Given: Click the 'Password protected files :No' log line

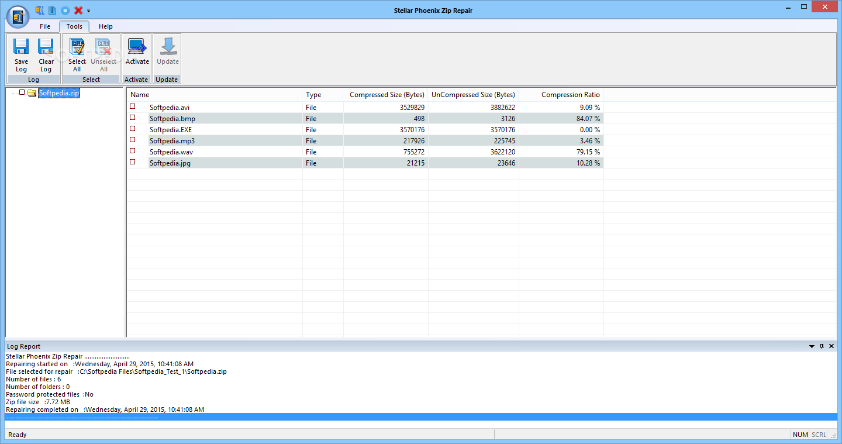Looking at the screenshot, I should coord(50,394).
